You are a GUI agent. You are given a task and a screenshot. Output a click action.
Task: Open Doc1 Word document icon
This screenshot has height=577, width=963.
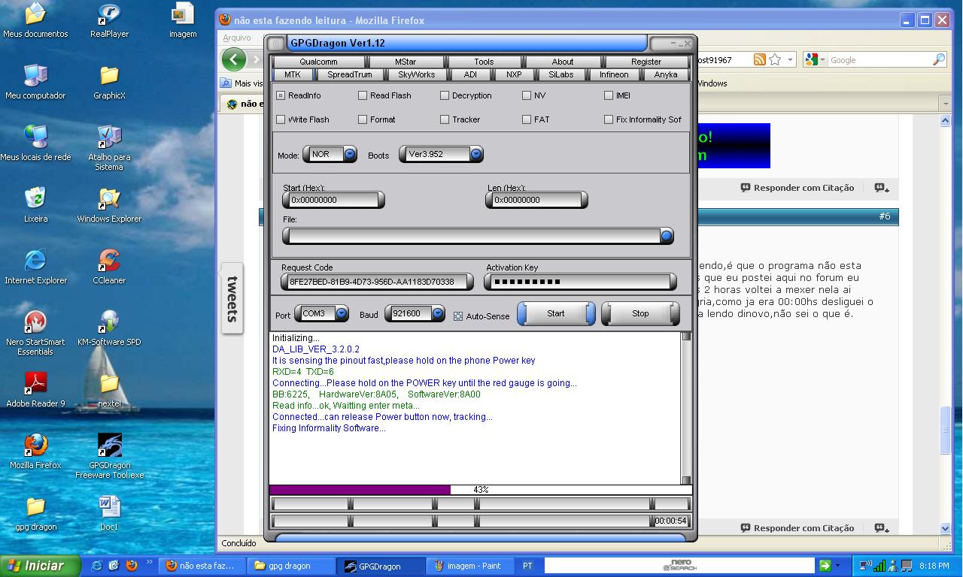click(x=109, y=513)
